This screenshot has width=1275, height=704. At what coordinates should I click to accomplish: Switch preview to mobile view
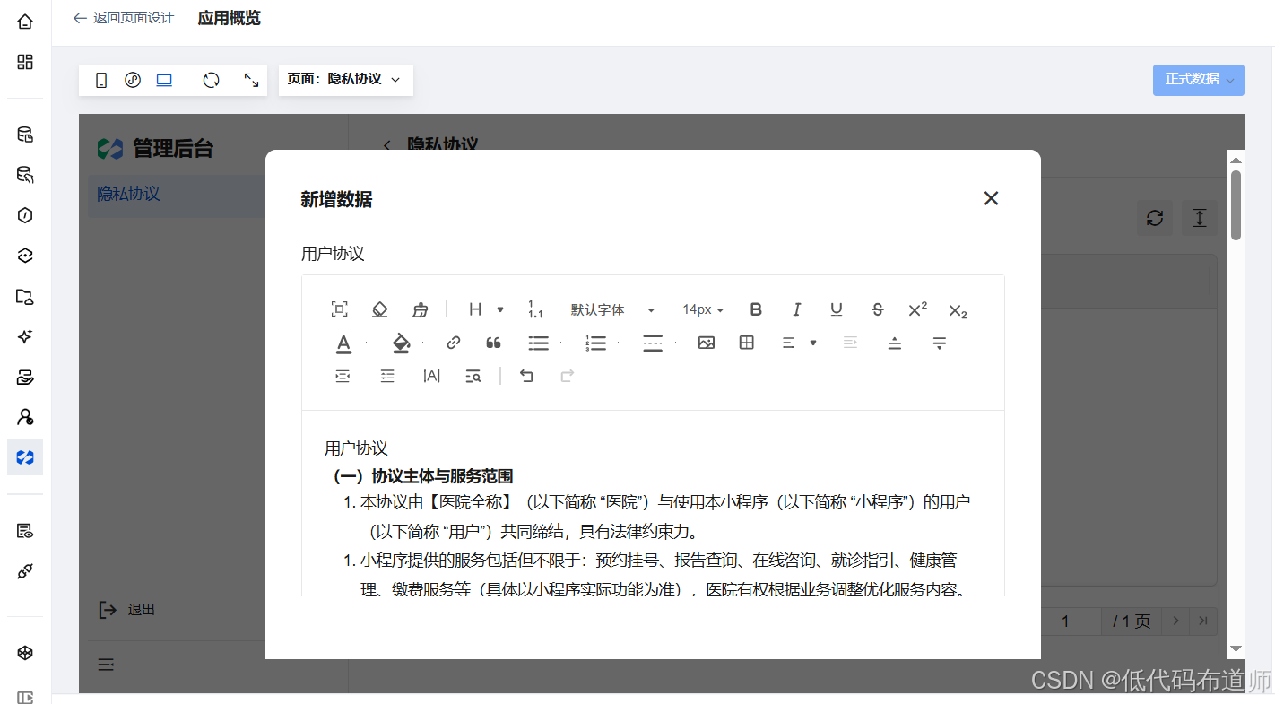point(100,80)
